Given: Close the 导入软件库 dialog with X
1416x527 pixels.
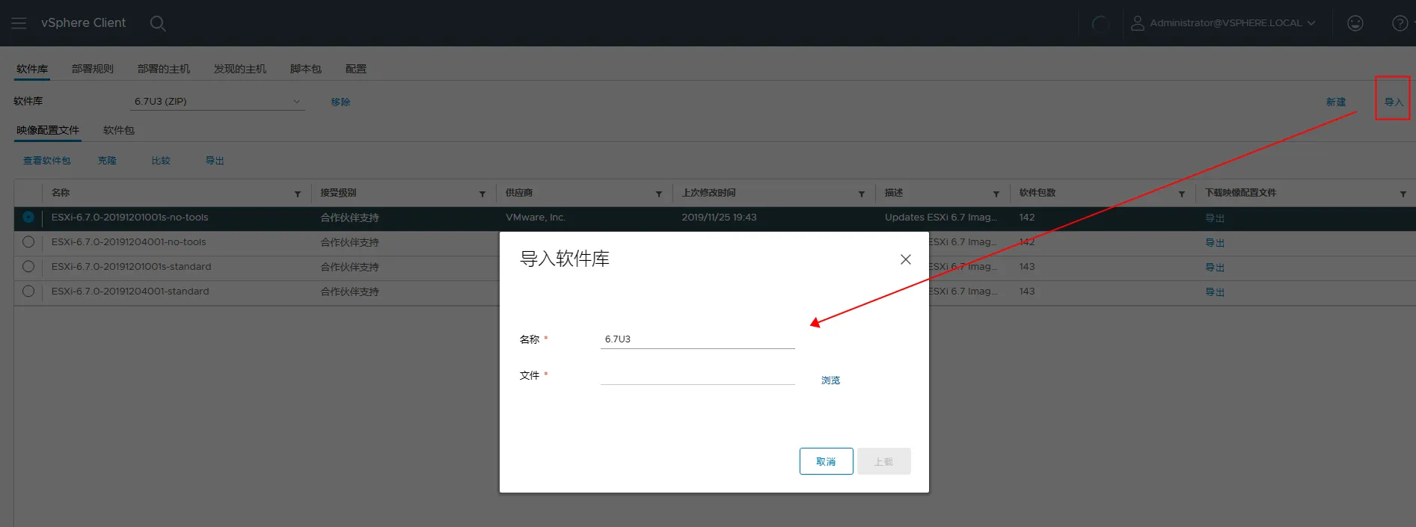Looking at the screenshot, I should pos(905,259).
